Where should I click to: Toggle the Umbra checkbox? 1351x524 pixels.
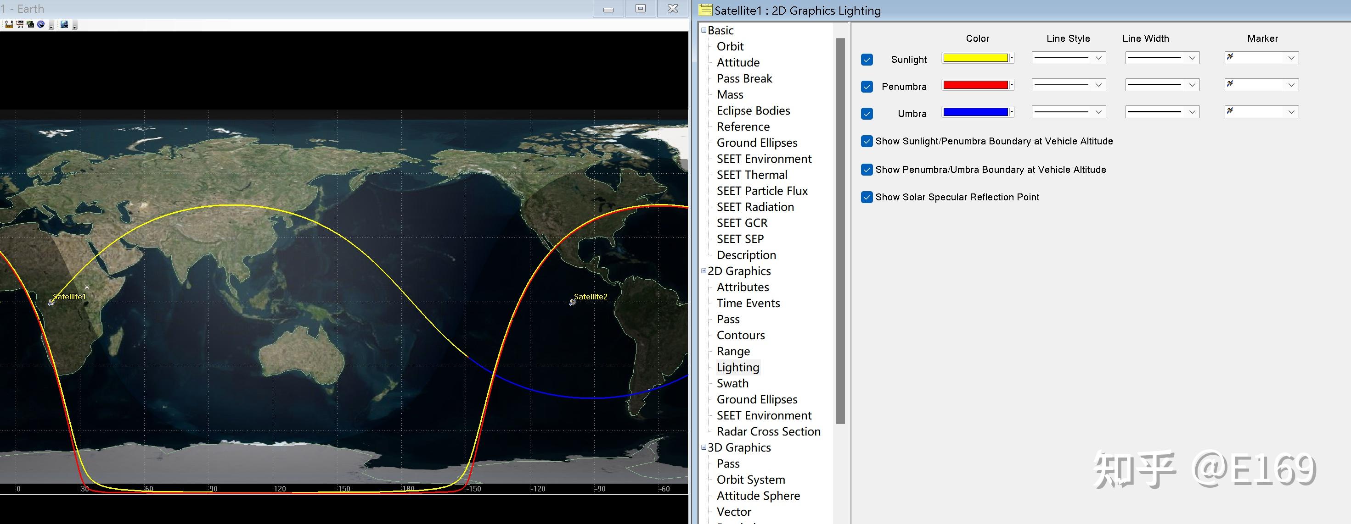867,114
